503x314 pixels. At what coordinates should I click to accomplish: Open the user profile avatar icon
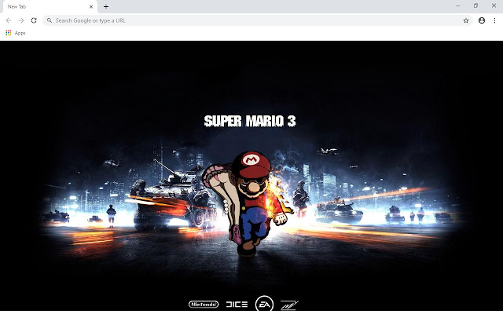pyautogui.click(x=482, y=20)
